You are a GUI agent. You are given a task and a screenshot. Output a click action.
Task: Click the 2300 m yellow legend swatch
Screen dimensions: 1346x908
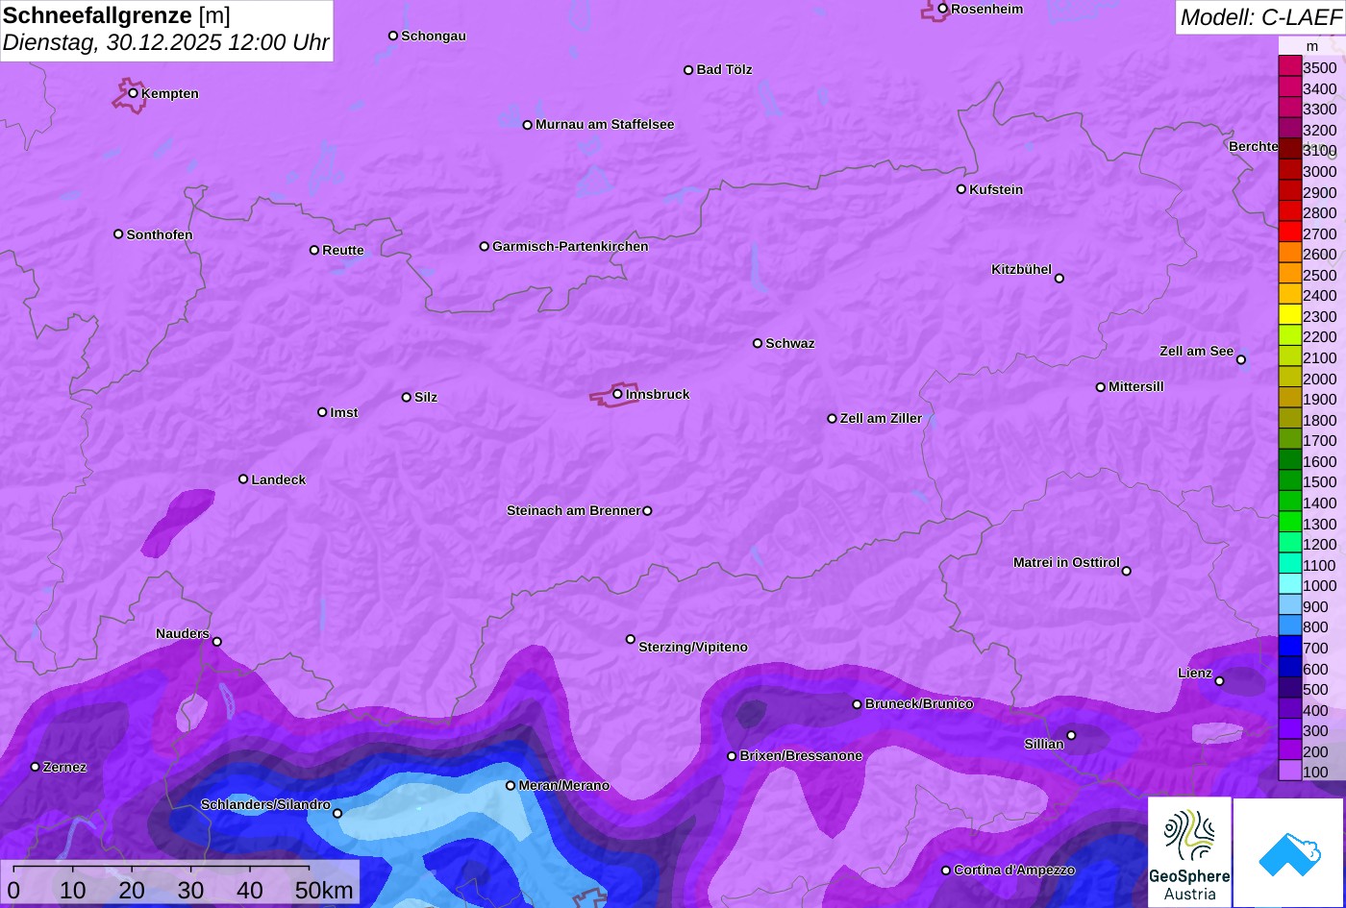1290,314
